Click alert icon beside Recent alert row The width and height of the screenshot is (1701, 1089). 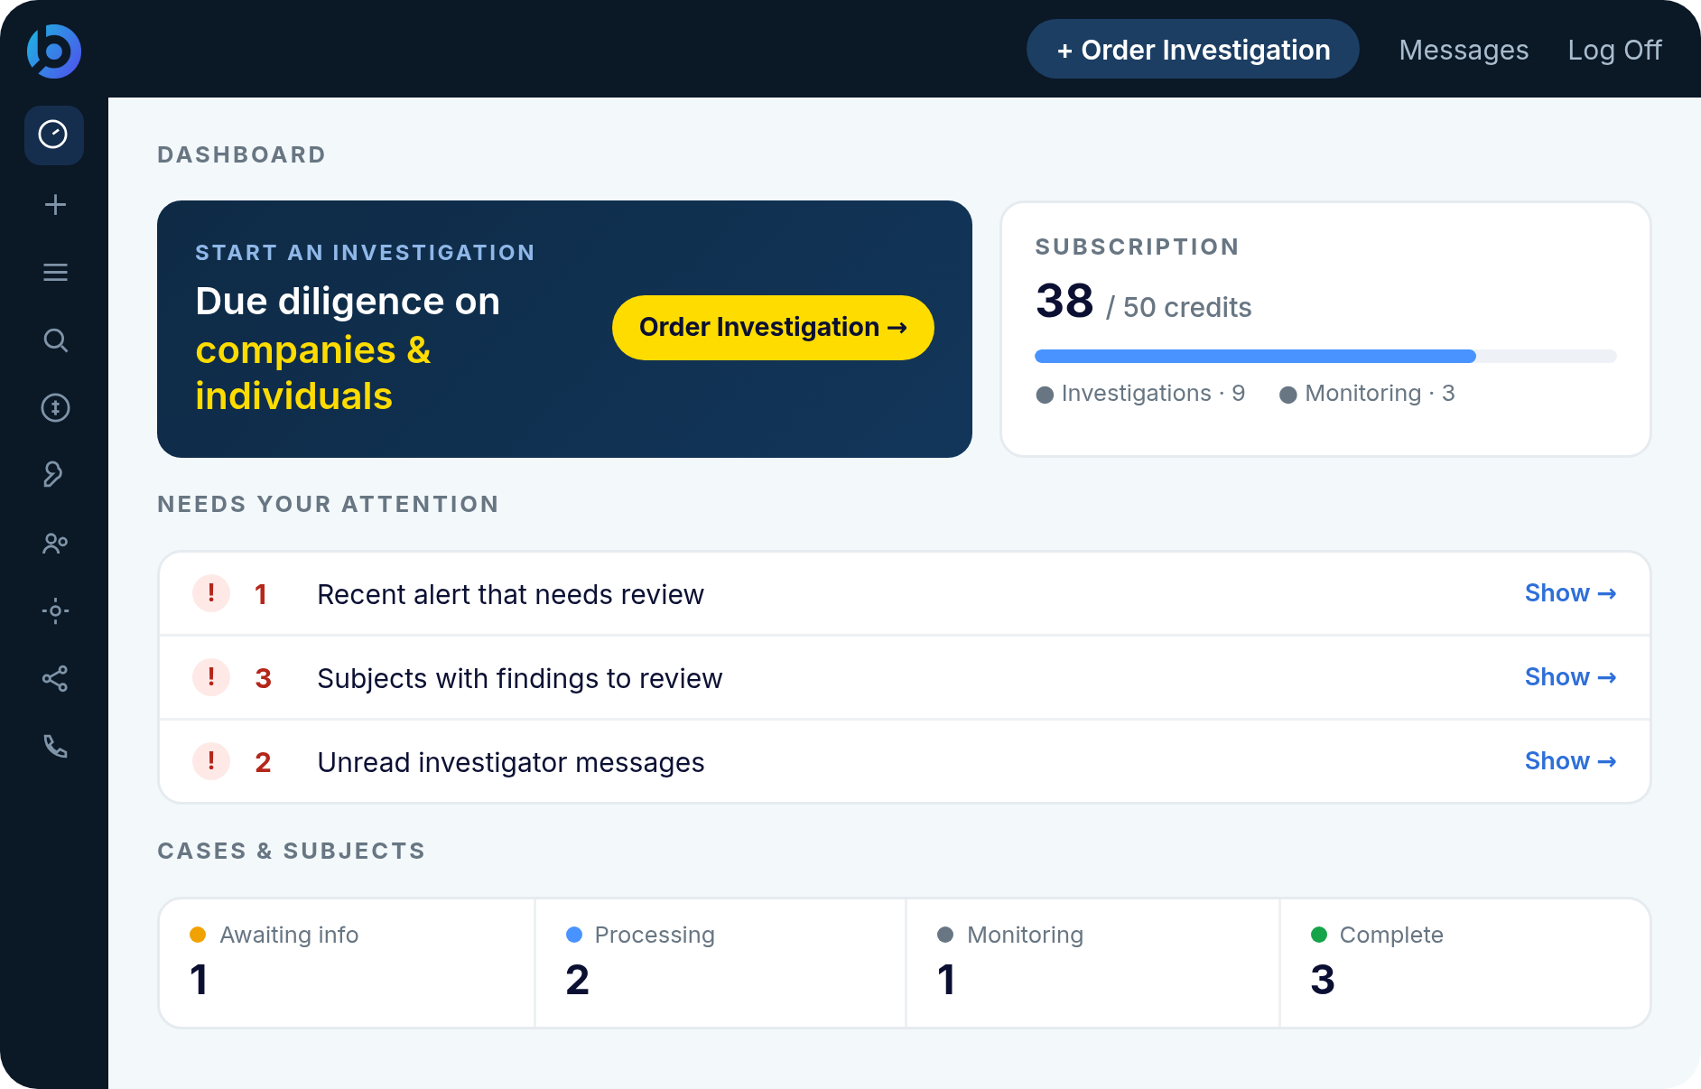point(211,593)
